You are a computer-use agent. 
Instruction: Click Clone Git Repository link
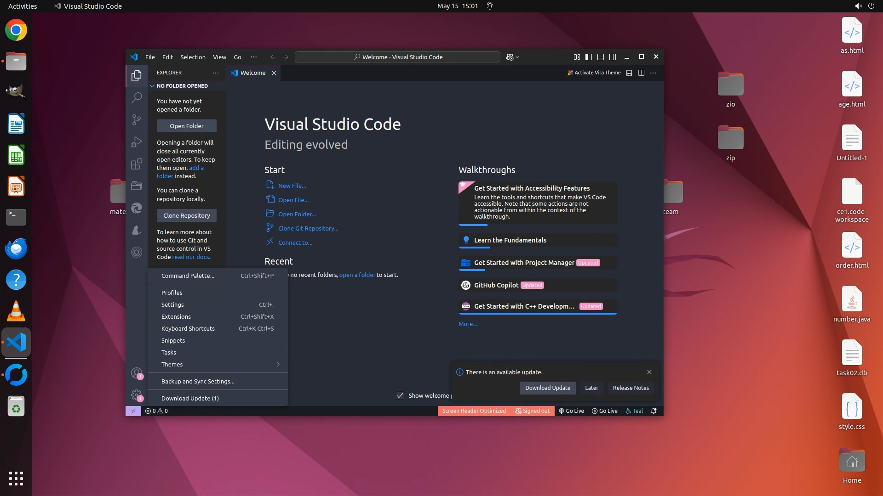[308, 228]
